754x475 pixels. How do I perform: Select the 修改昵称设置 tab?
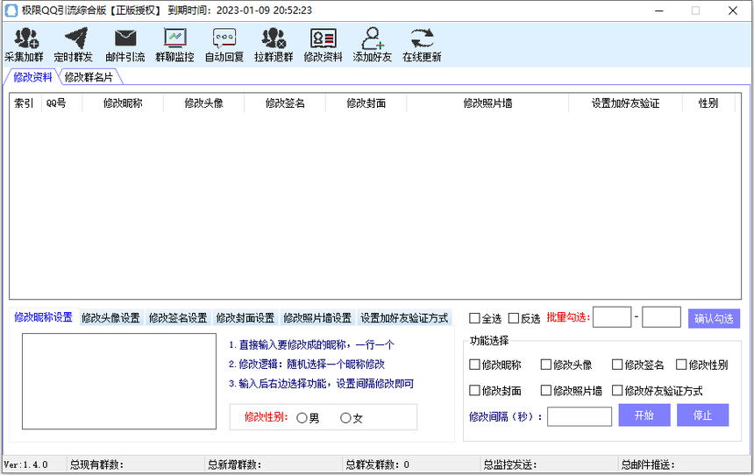(x=43, y=317)
